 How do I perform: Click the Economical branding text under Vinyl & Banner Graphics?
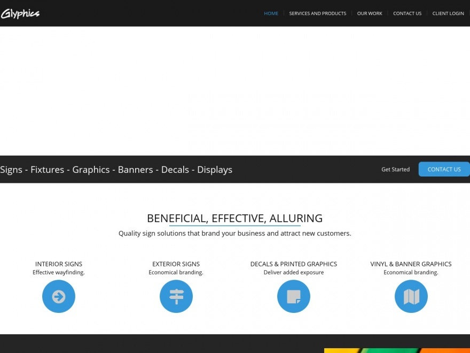pos(411,272)
